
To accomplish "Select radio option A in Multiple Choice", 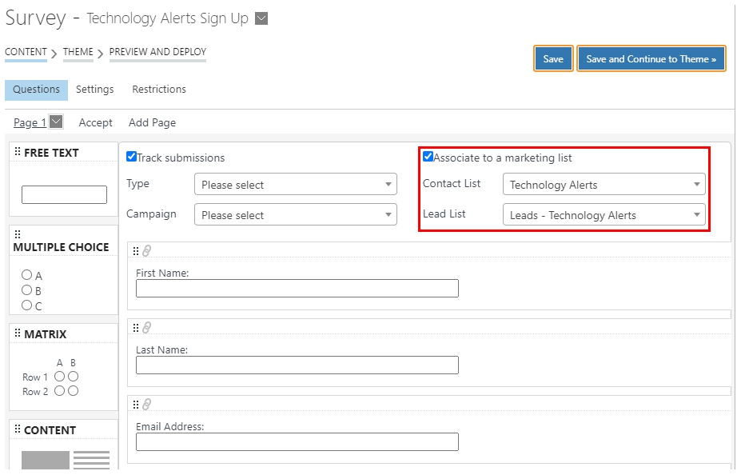I will (x=26, y=274).
